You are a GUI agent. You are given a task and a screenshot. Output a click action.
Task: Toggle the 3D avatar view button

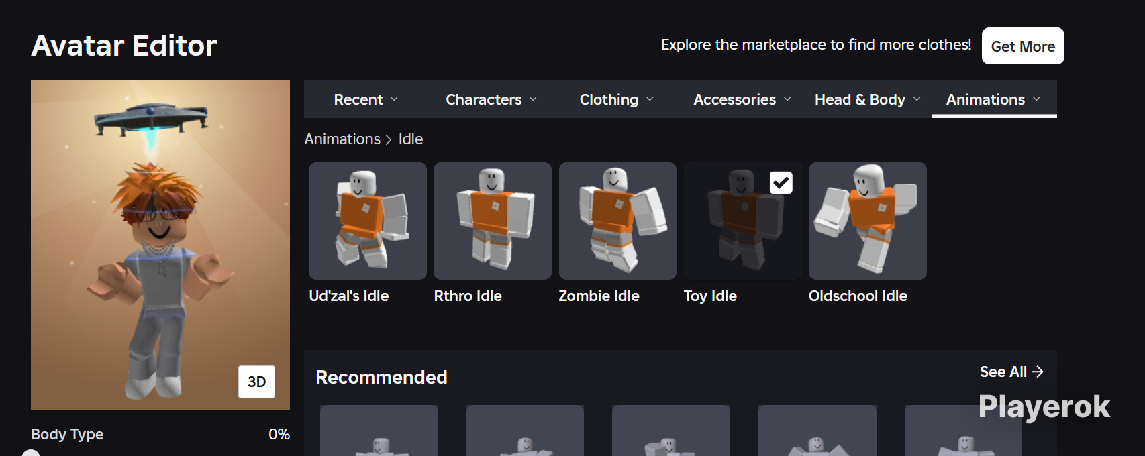[x=256, y=382]
